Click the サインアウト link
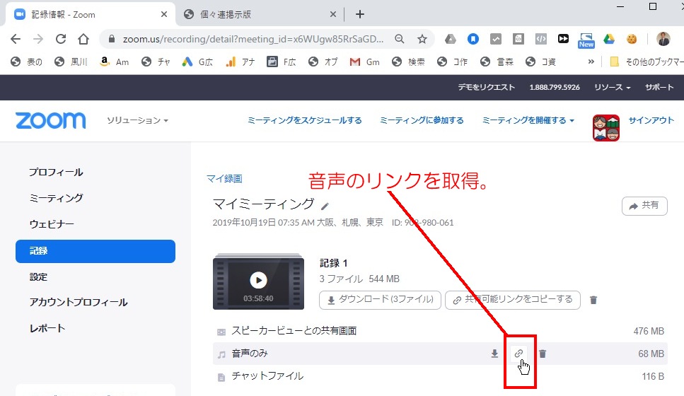The height and width of the screenshot is (396, 684). click(651, 120)
